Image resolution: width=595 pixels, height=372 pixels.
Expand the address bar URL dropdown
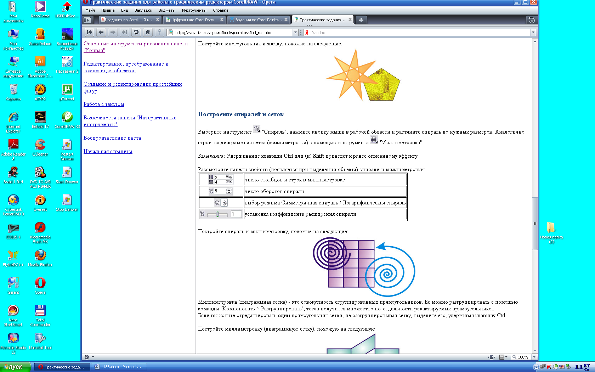click(x=295, y=32)
